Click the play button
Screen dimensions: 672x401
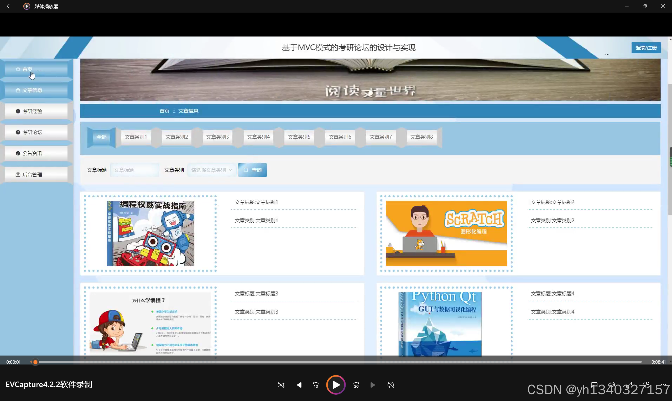(336, 385)
